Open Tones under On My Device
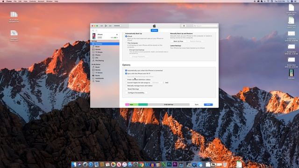The width and height of the screenshot is (299, 168). click(x=105, y=81)
